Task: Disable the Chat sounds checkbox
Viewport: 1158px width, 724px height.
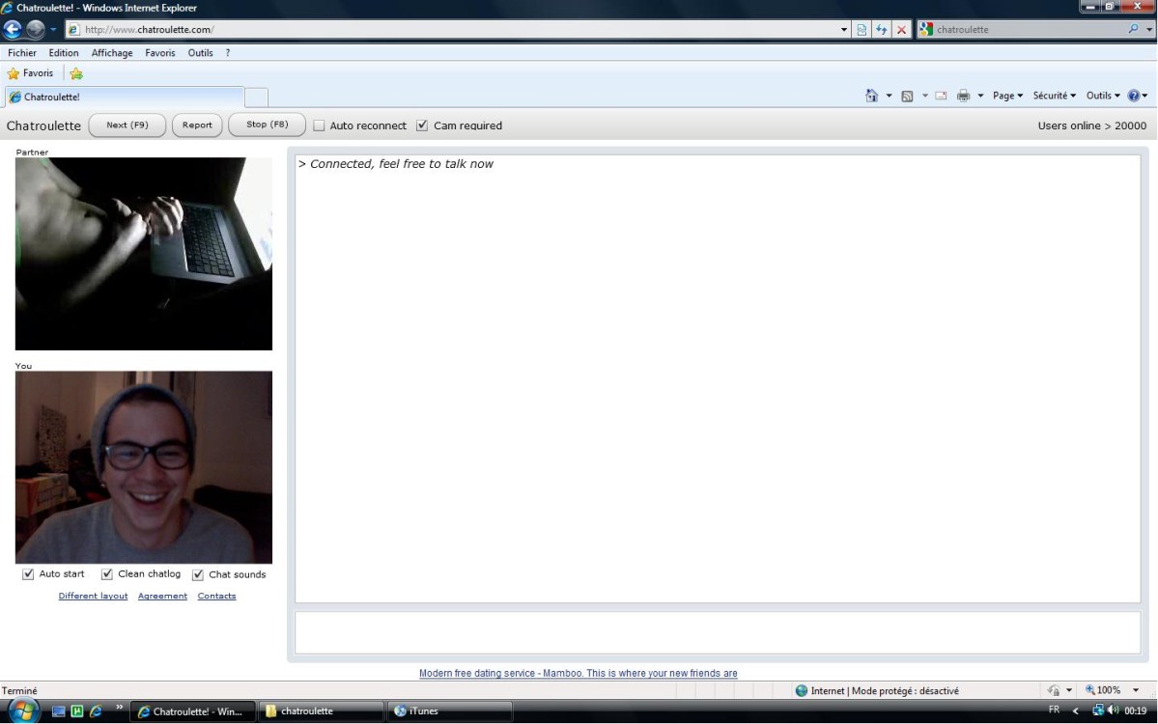Action: point(198,575)
